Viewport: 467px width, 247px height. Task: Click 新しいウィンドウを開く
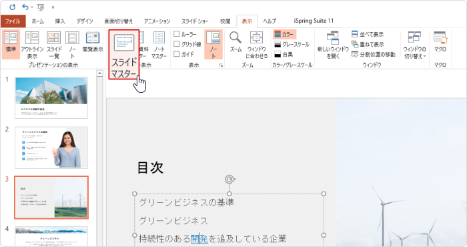(x=333, y=45)
